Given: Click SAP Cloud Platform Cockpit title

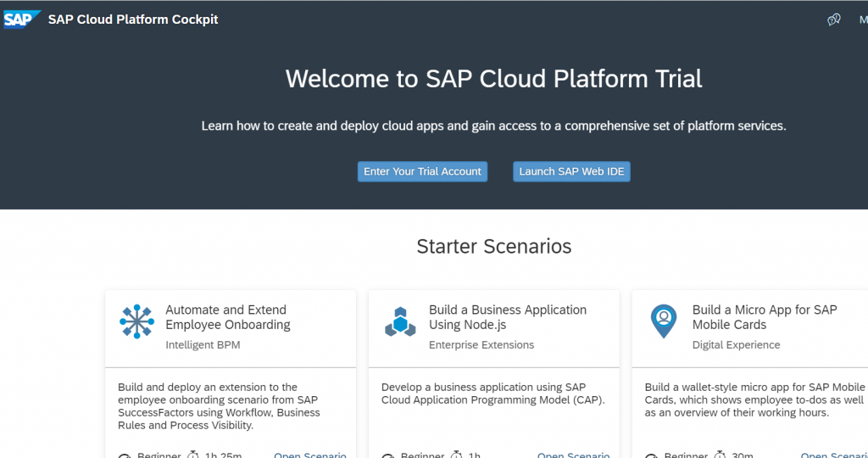Looking at the screenshot, I should tap(133, 20).
